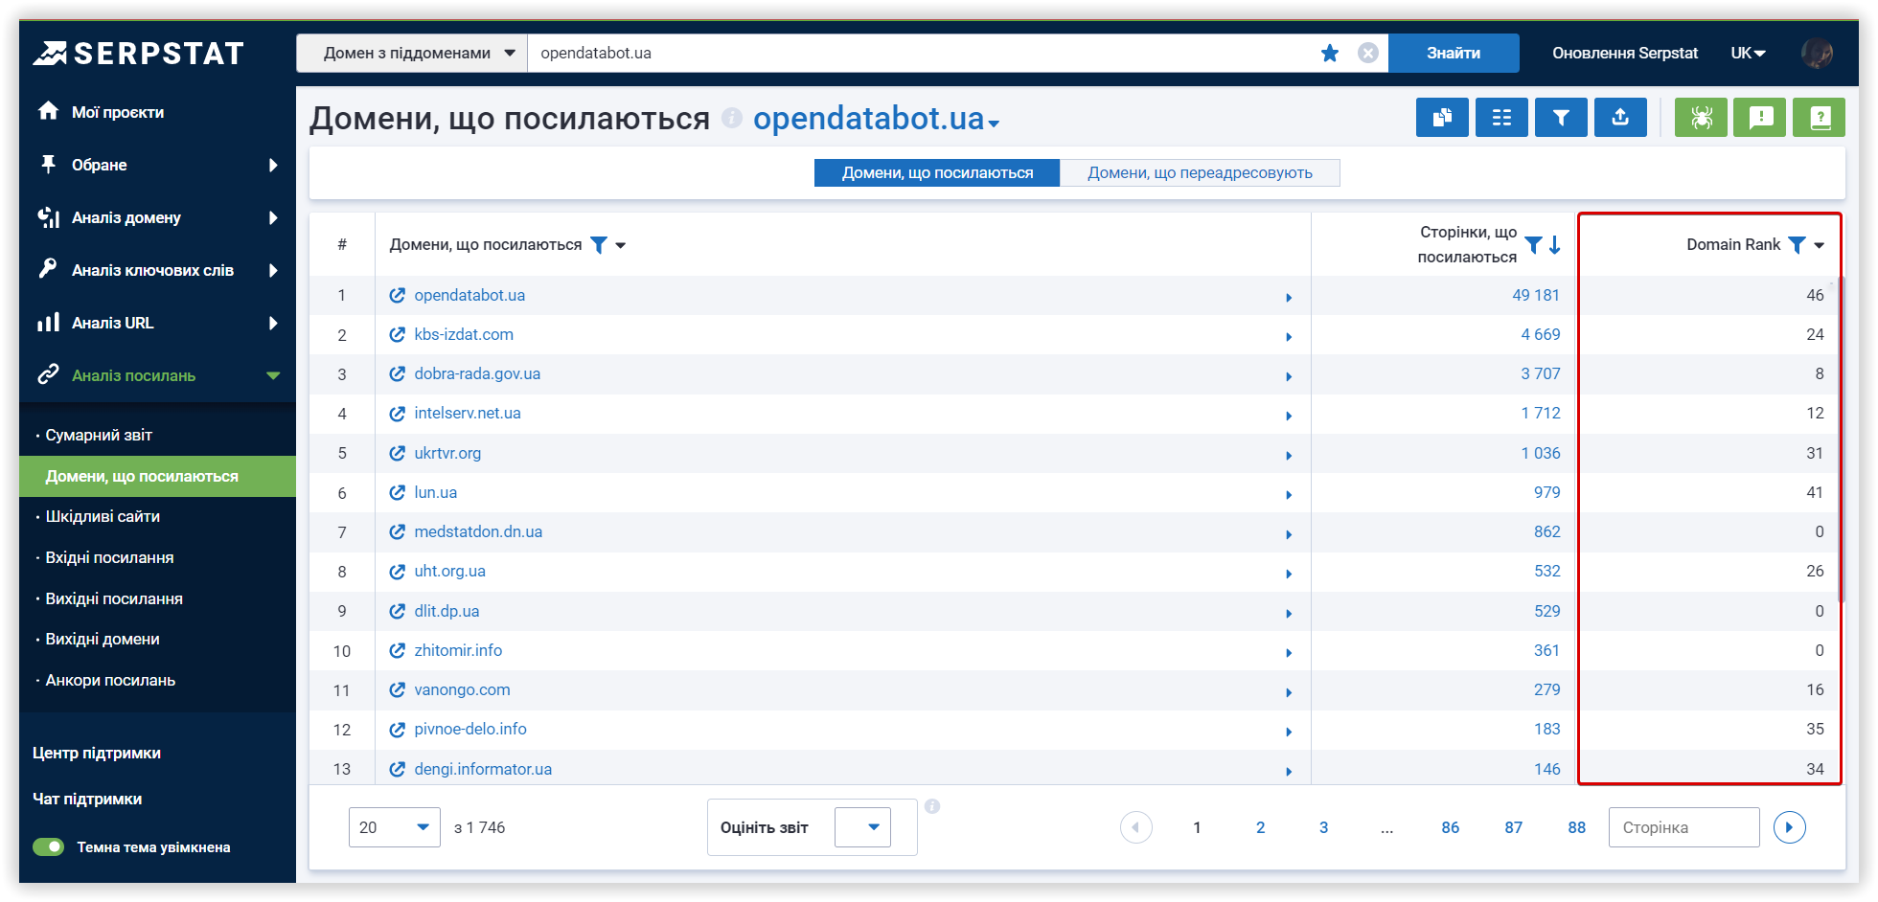Expand the row arrow for kbs-izdat.com
Image resolution: width=1878 pixels, height=902 pixels.
(1289, 337)
